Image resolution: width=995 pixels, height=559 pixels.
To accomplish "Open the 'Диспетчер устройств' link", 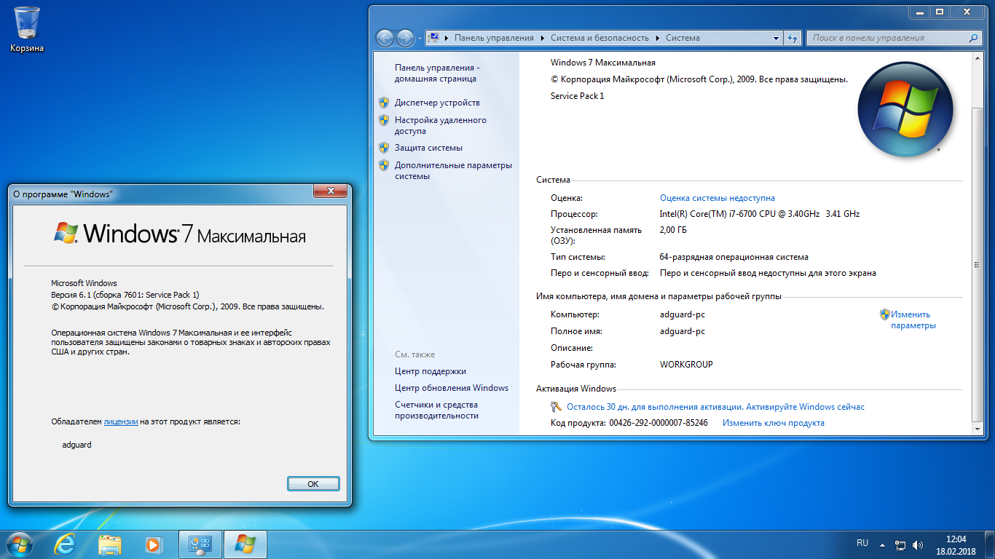I will pyautogui.click(x=437, y=103).
